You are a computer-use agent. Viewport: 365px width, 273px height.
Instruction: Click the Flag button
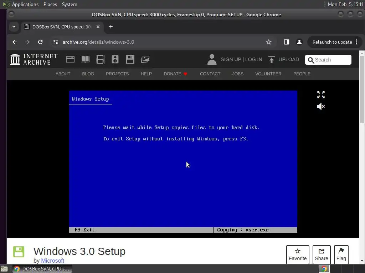[341, 255]
